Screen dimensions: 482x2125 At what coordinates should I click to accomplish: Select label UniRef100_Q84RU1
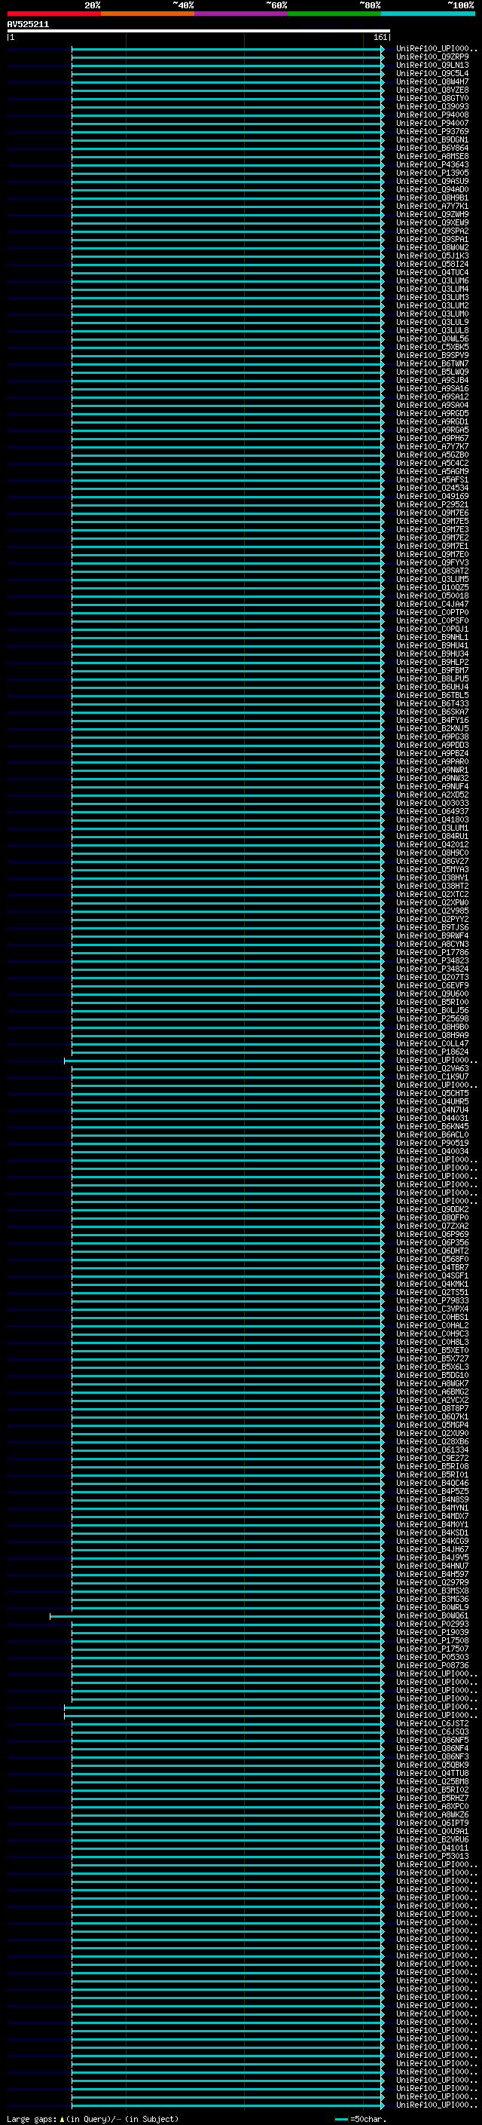[x=432, y=837]
